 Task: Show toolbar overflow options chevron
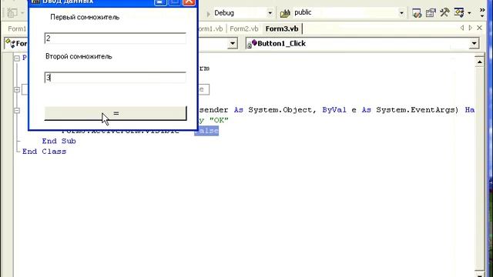coord(482,12)
